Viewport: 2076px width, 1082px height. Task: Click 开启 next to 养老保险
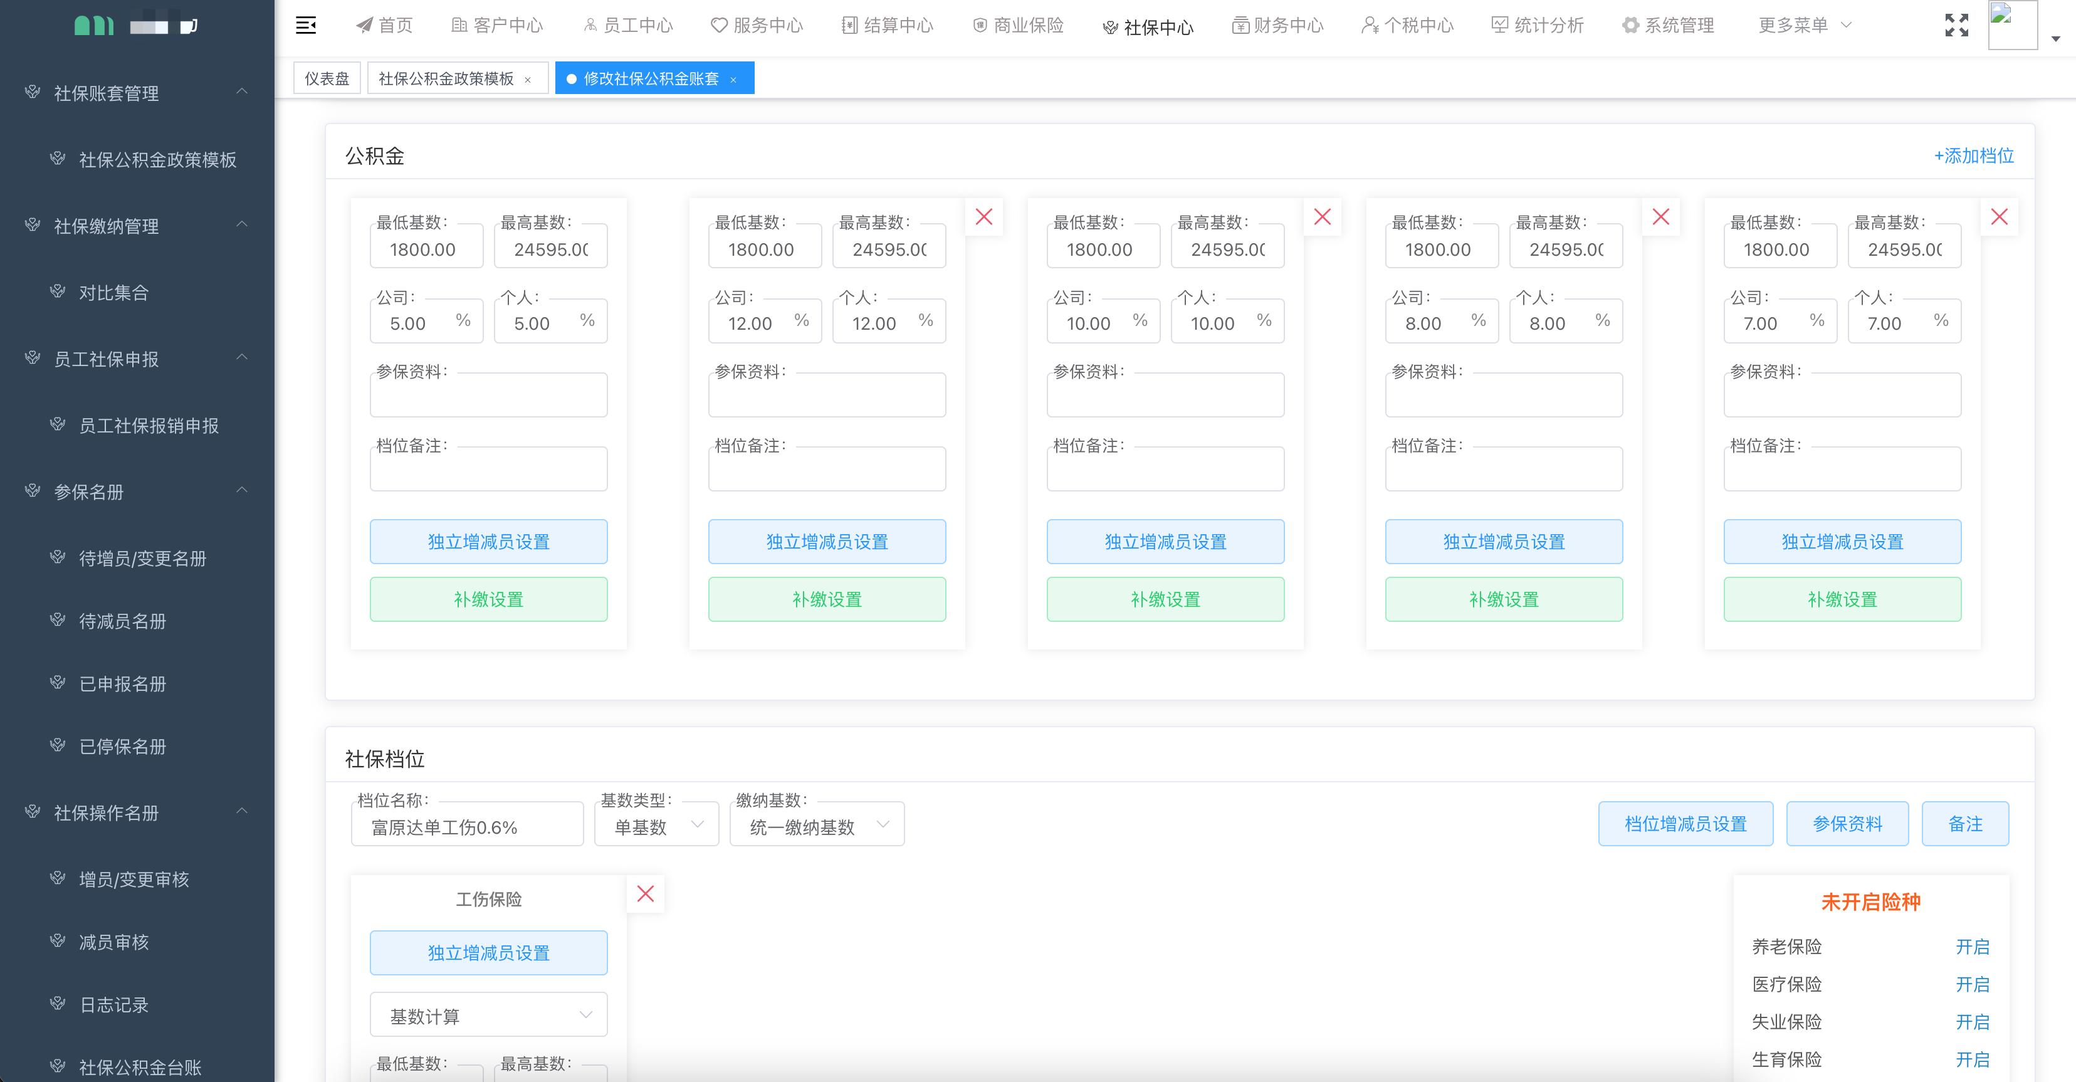1972,947
